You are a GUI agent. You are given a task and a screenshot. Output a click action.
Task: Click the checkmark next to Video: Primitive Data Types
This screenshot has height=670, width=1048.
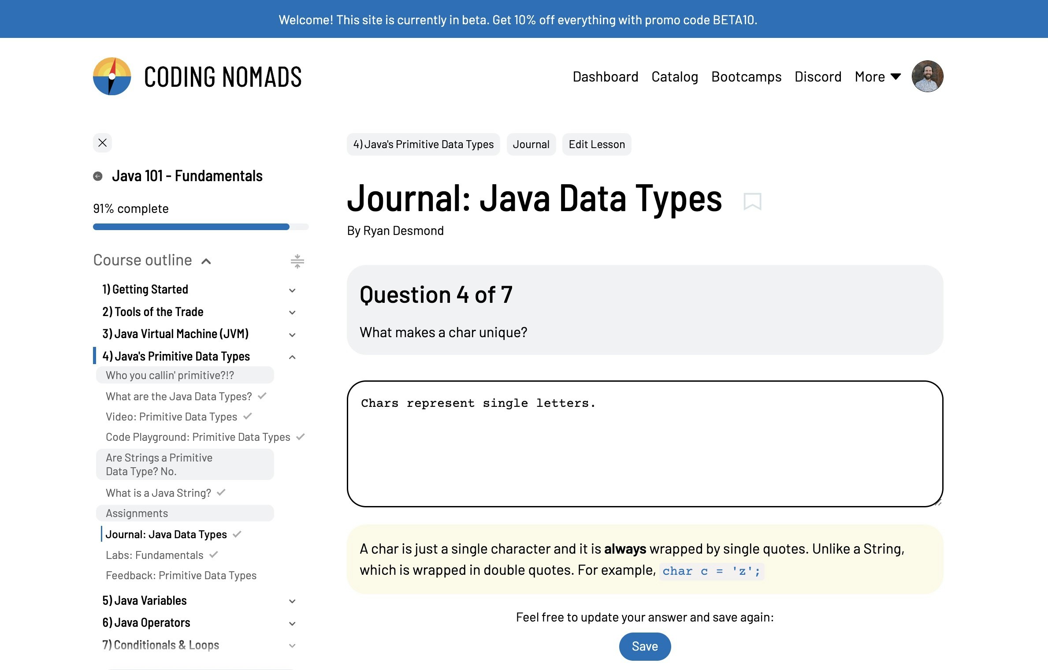(x=248, y=416)
